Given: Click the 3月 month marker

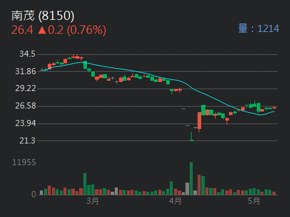Looking at the screenshot, I should coord(92,201).
